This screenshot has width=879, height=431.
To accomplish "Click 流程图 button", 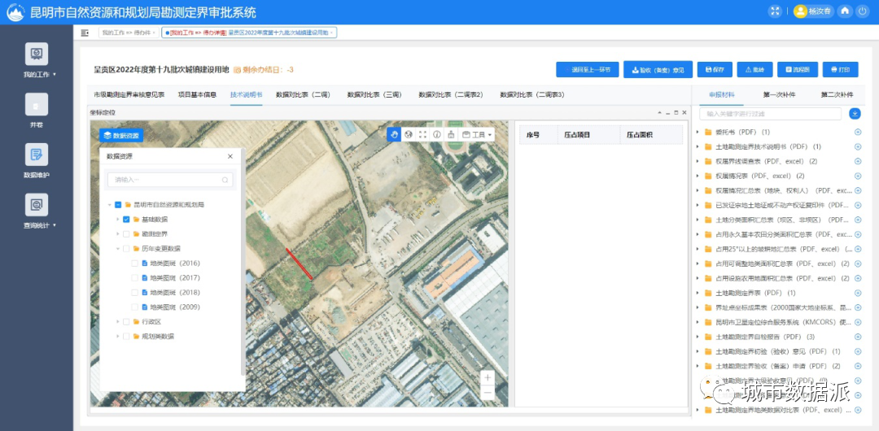I will [x=796, y=69].
